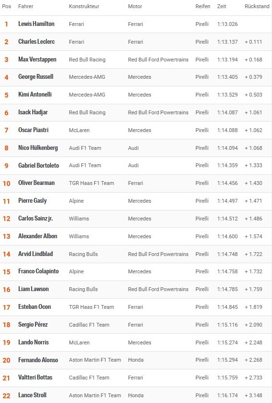Select Cadillac F1 Team beside Sergio Pérez

coord(89,325)
